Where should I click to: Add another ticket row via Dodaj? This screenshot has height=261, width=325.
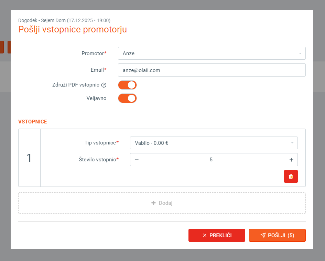pos(162,203)
